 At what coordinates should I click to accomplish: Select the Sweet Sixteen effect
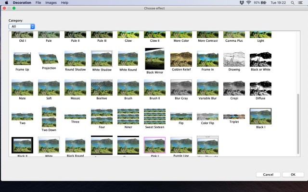[154, 116]
